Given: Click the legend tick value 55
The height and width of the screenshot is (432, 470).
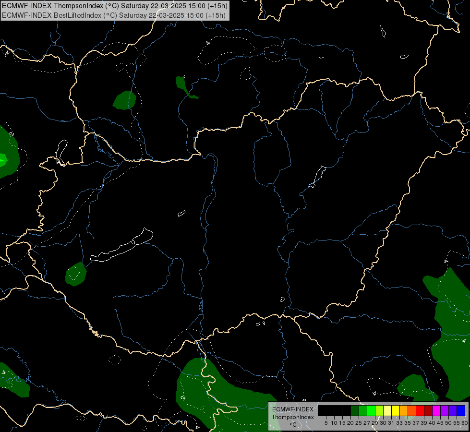Looking at the screenshot, I should point(457,423).
